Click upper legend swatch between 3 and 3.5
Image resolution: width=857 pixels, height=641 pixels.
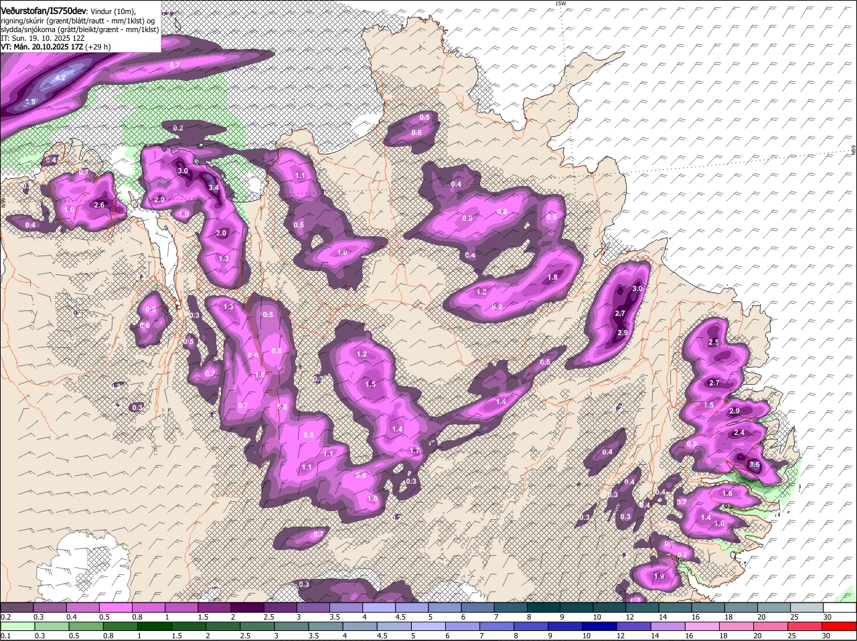[313, 608]
